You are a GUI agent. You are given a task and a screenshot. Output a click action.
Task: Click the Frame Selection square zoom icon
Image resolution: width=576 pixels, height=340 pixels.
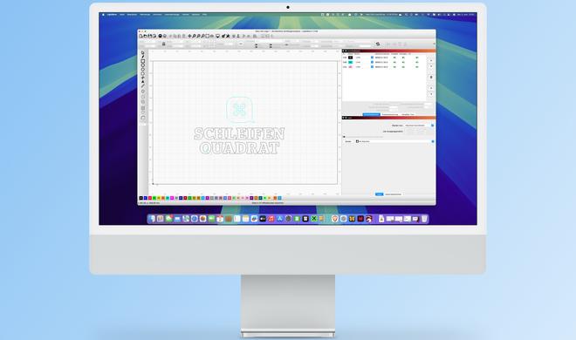coord(208,36)
